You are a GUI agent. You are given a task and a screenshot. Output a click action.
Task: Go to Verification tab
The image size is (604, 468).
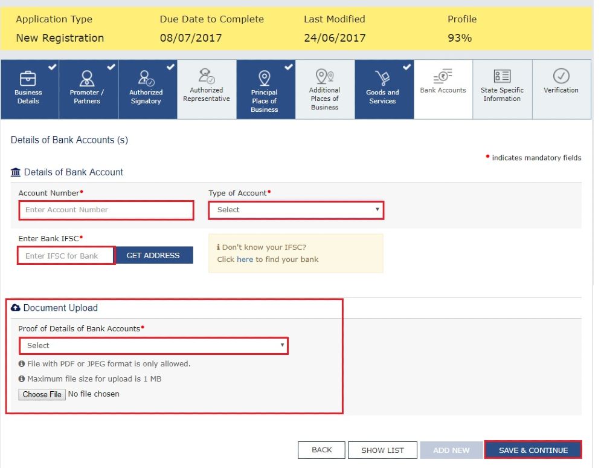tap(561, 89)
